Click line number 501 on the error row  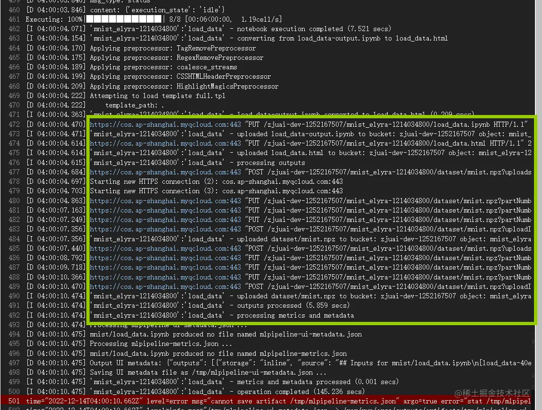tap(14, 401)
